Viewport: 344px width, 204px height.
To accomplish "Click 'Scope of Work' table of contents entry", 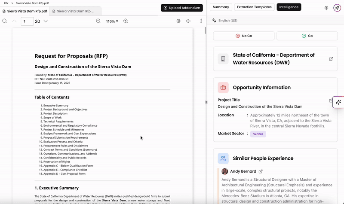I will 52,117.
